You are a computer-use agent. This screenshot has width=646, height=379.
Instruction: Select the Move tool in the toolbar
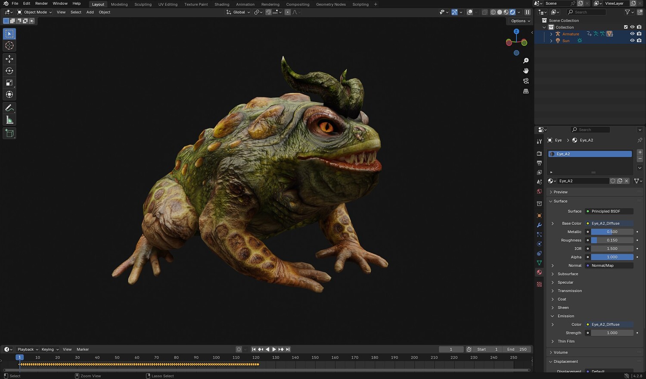point(9,59)
